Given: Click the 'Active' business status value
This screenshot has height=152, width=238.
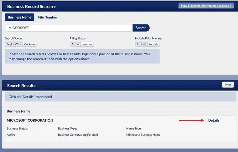Looking at the screenshot, I should (x=11, y=135).
